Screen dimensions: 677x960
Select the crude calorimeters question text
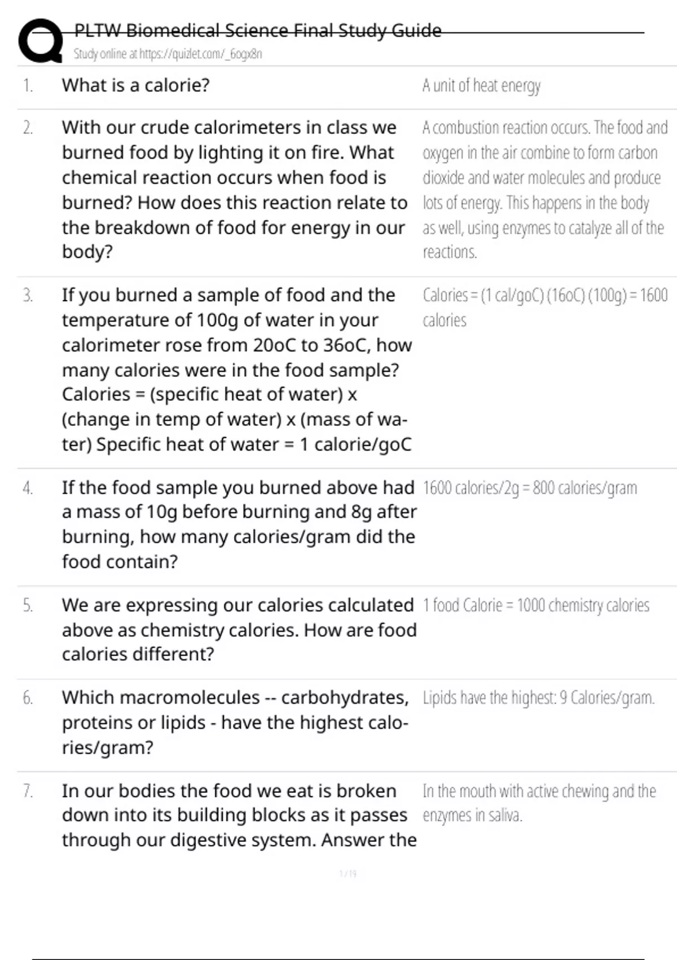(x=235, y=189)
